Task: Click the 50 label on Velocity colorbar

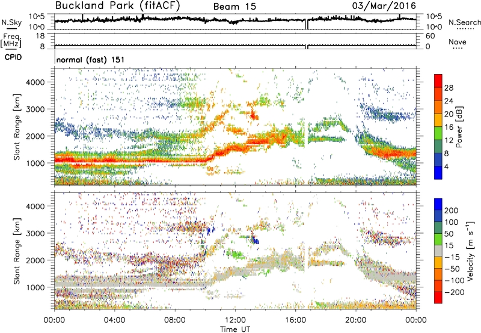Action: pyautogui.click(x=449, y=234)
